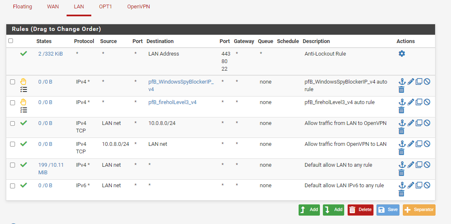The width and height of the screenshot is (451, 224).
Task: Add rule to end of list
Action: tap(333, 210)
